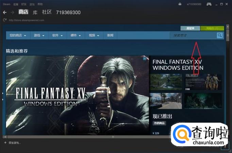Switch to the 社区 (Community) tab

tap(47, 12)
